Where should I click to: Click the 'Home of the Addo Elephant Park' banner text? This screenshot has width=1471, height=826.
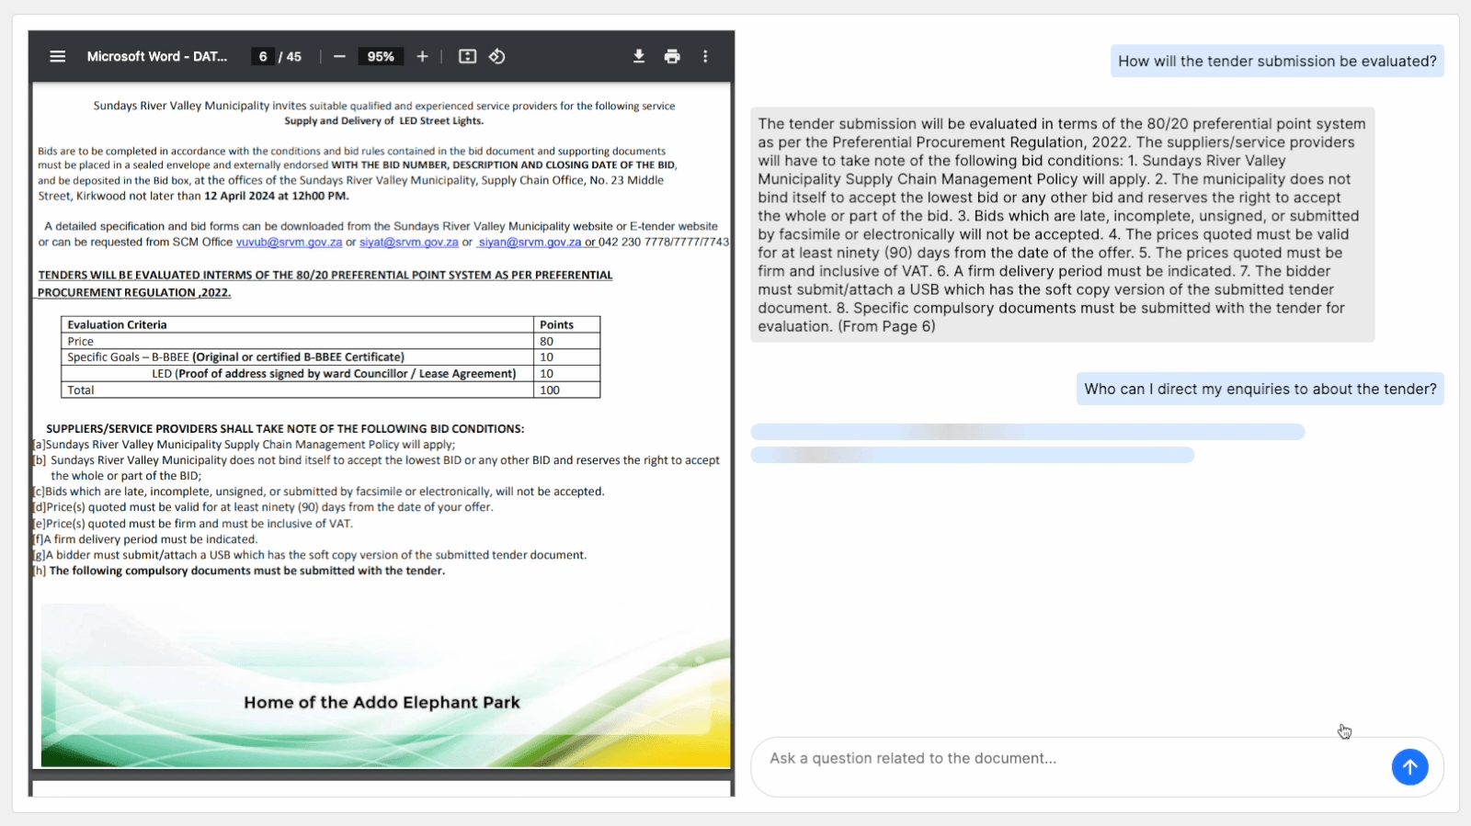click(382, 702)
